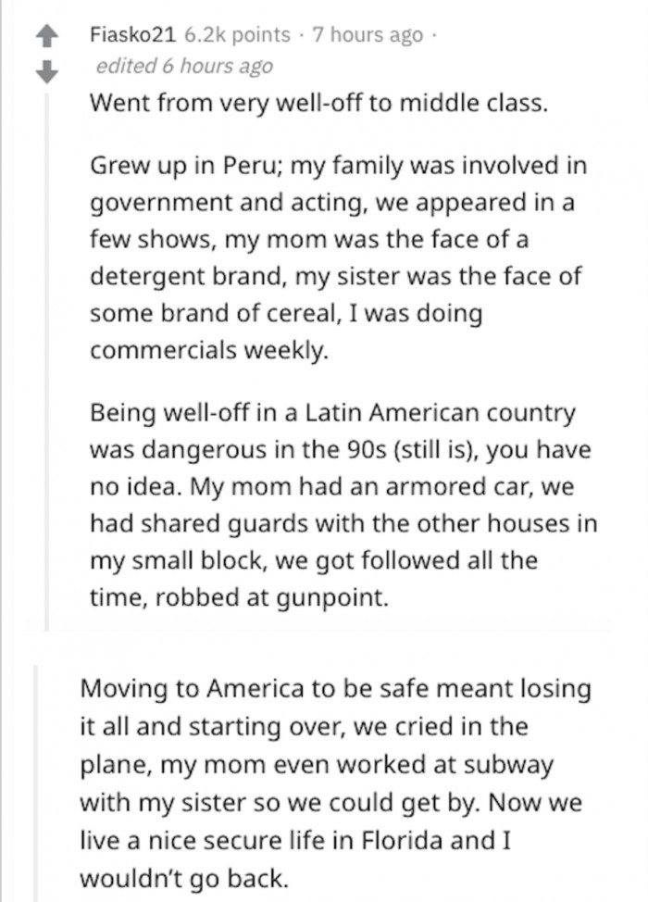Click the closing phrase "wouldn't go back"
The width and height of the screenshot is (648, 902).
click(x=182, y=878)
